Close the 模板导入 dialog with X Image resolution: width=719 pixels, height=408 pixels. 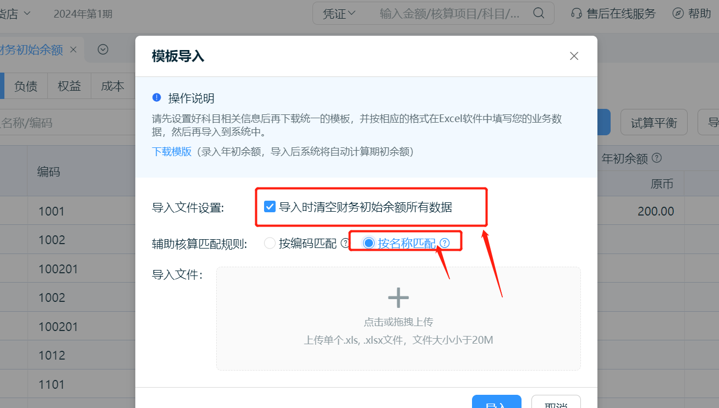(574, 56)
